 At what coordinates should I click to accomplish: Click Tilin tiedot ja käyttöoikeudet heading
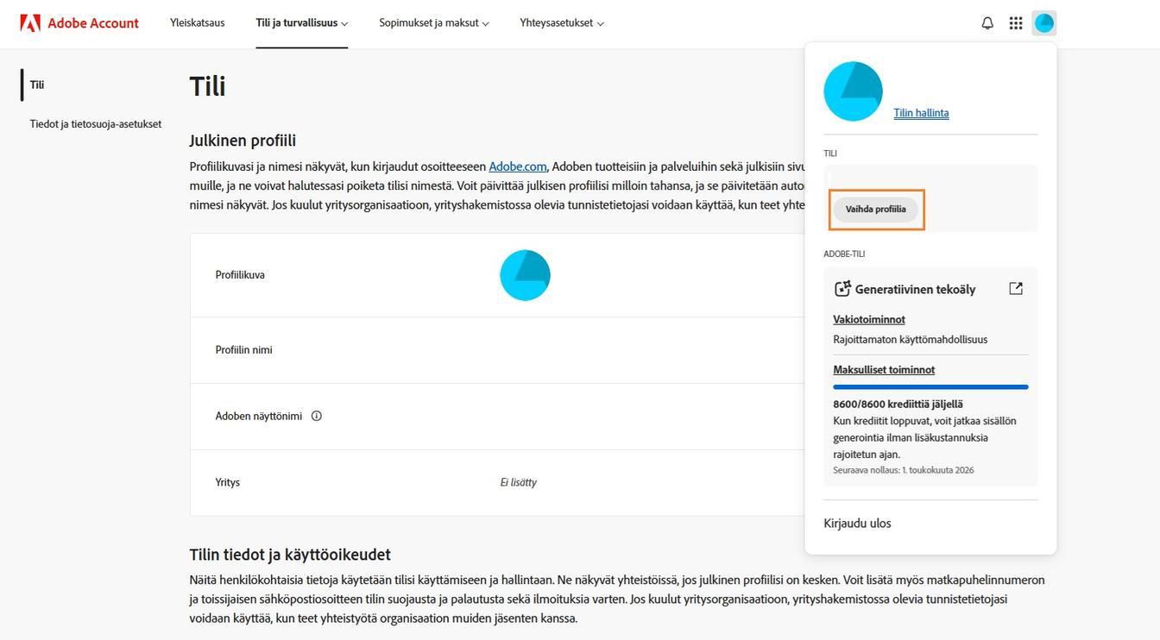(x=290, y=555)
